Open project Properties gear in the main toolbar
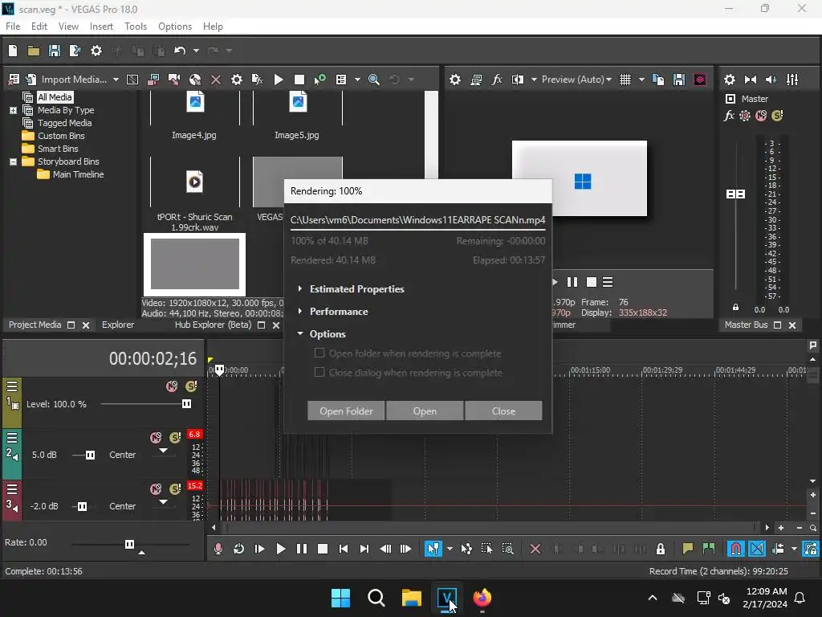The height and width of the screenshot is (617, 822). pos(96,51)
